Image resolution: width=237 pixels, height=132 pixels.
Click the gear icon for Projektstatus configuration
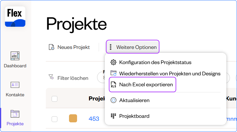pos(113,62)
